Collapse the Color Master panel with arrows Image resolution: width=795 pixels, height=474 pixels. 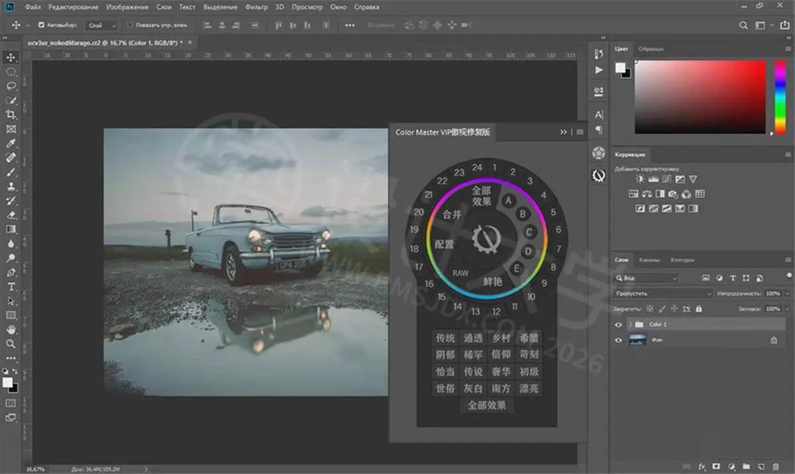pos(564,132)
